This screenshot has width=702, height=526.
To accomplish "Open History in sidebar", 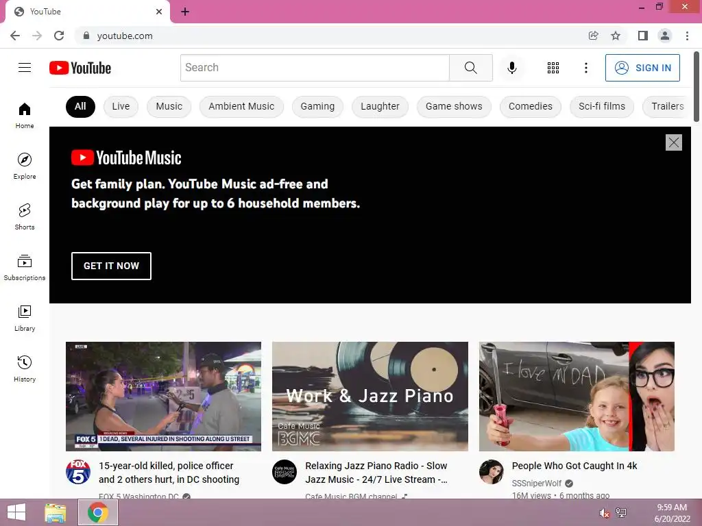I will 25,368.
